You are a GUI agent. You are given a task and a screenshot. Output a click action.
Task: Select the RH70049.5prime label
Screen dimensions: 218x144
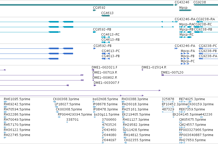tap(17, 120)
